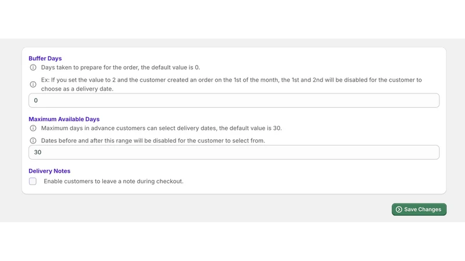Click info icon beside "Maximum days in advance"

click(33, 128)
